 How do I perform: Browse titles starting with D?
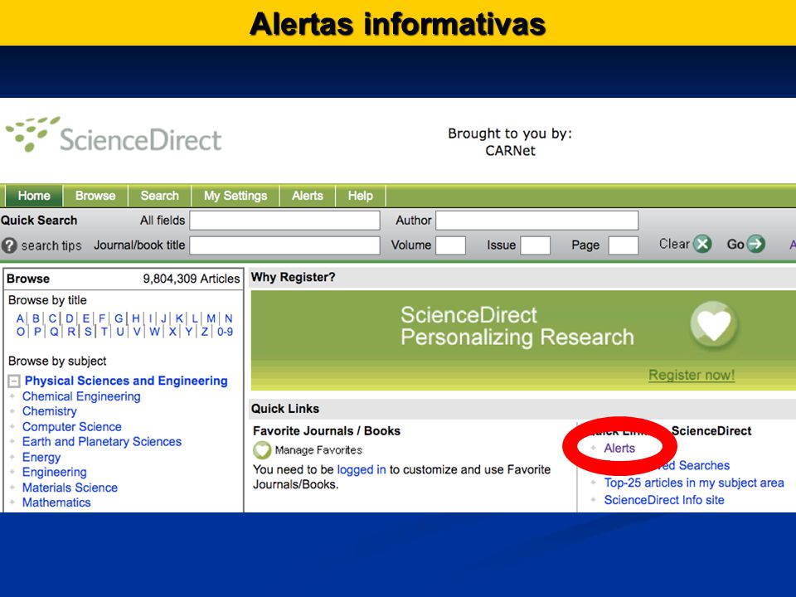(70, 318)
